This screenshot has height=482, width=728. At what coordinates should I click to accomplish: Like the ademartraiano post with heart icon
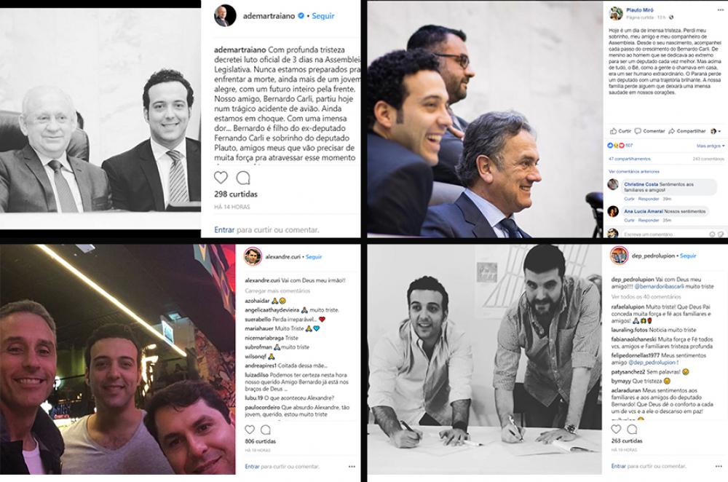(x=221, y=178)
